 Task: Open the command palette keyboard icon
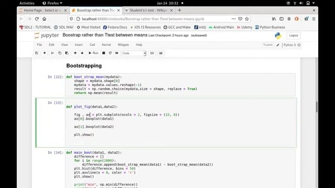coord(152,53)
